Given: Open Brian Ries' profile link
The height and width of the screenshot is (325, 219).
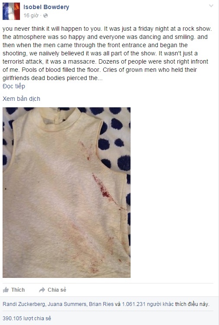Looking at the screenshot, I should click(101, 304).
